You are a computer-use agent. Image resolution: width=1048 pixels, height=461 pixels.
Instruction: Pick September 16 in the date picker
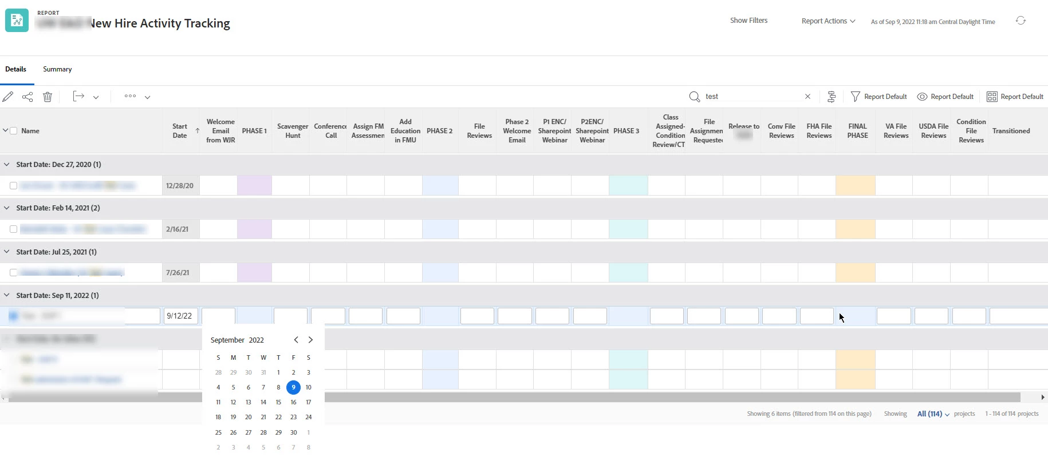click(293, 402)
